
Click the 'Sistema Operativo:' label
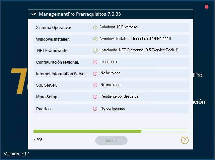tap(54, 28)
